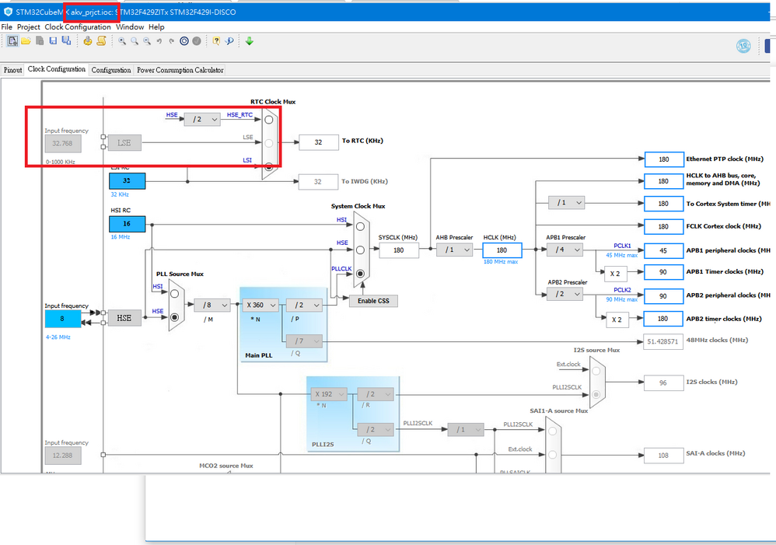Click the round blue badge icon at toolbar right
776x545 pixels.
coord(743,46)
